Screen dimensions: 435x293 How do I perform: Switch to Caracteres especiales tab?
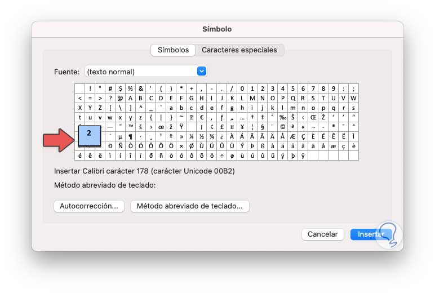coord(239,50)
